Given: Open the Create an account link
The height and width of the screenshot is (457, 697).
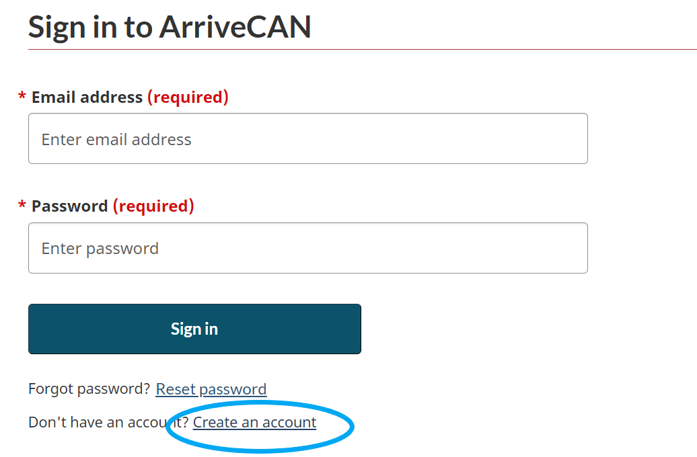Looking at the screenshot, I should [255, 422].
